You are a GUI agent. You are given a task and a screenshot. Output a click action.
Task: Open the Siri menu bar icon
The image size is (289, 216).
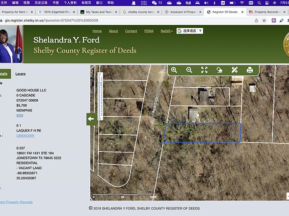pos(274,3)
